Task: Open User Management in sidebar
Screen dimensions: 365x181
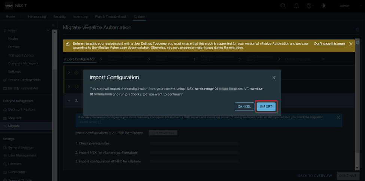Action: [x=22, y=155]
